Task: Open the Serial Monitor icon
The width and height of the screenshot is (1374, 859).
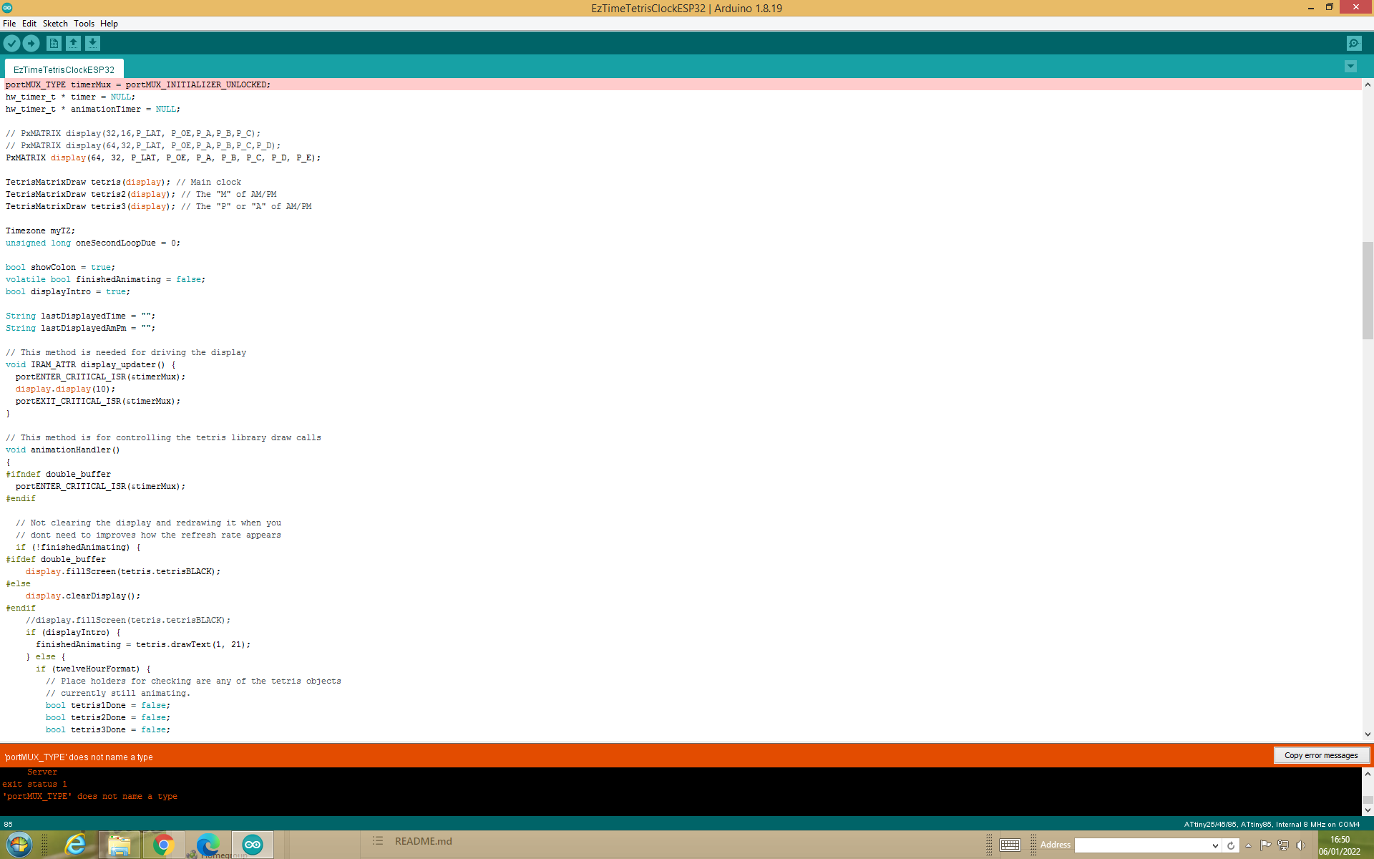Action: (1354, 44)
